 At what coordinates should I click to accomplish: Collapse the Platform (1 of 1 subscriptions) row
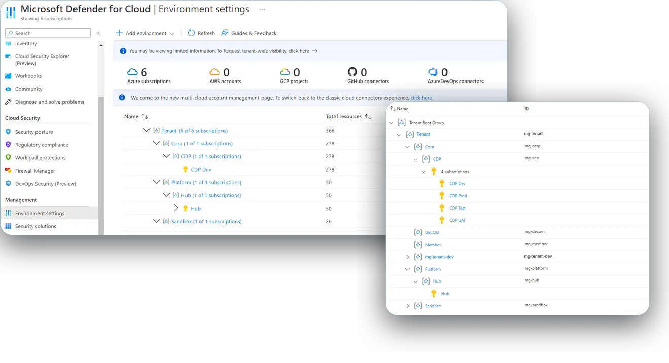[157, 182]
